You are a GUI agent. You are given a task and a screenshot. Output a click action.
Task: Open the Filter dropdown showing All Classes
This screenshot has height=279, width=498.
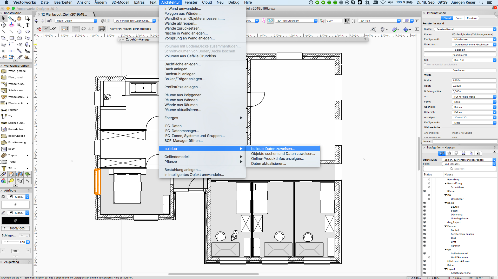click(469, 164)
